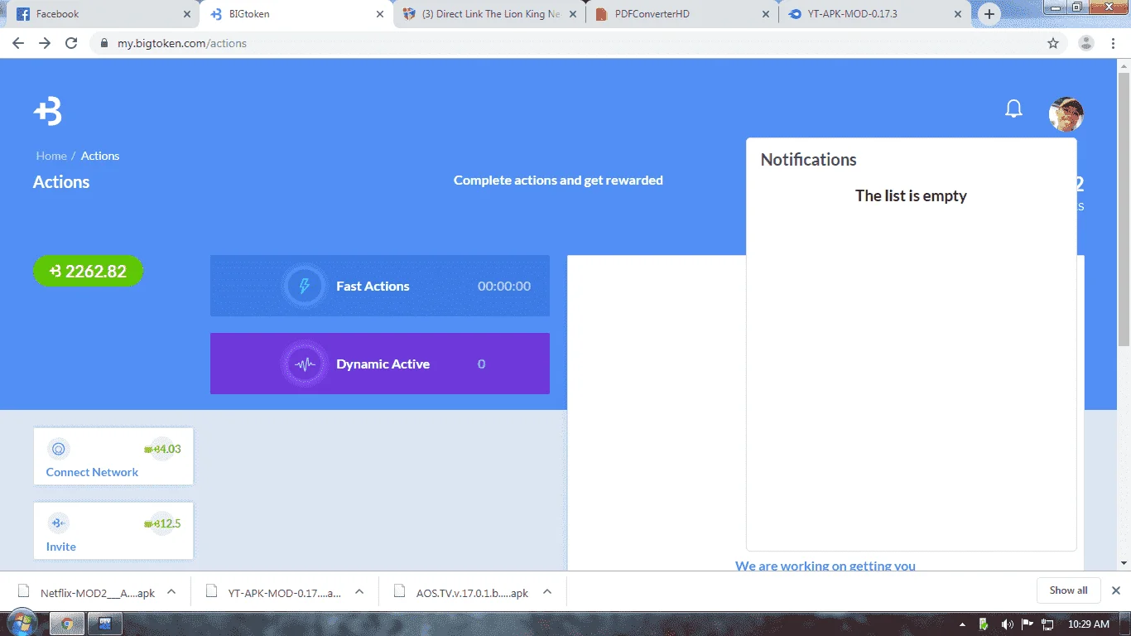Click the green battery-like tray icon
The width and height of the screenshot is (1131, 636).
click(984, 624)
